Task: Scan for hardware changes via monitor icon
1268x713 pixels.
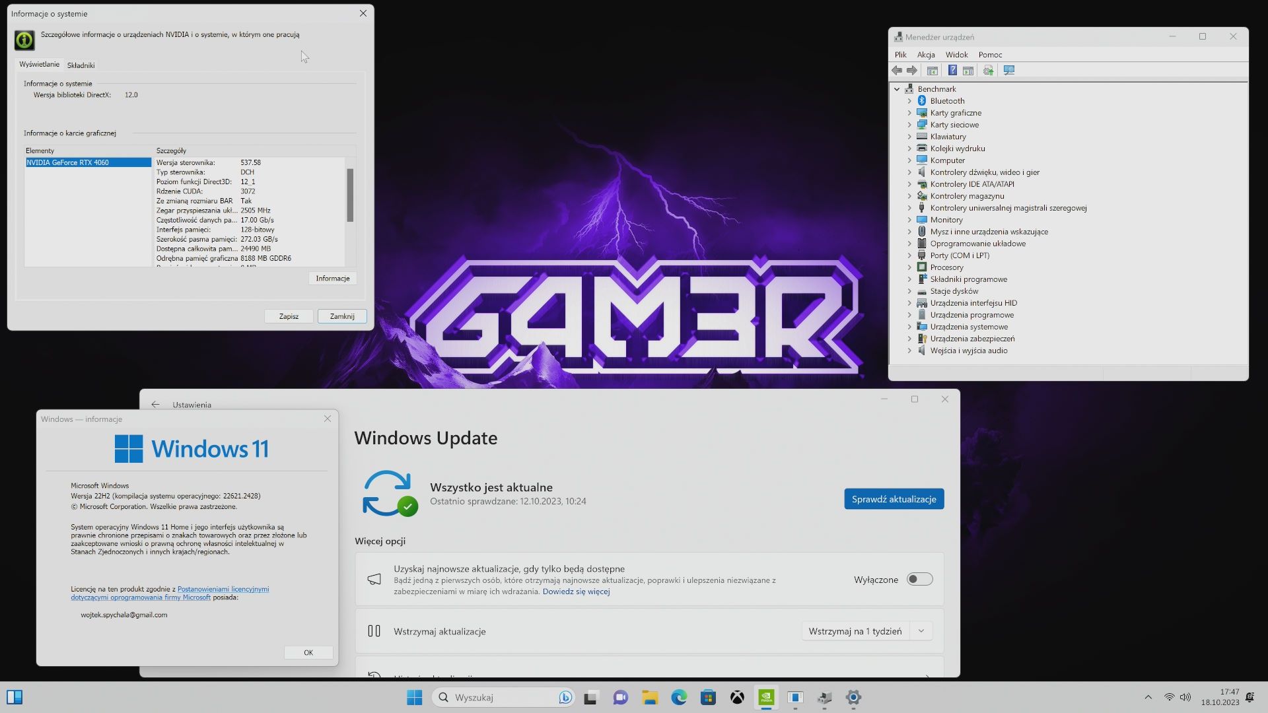Action: pyautogui.click(x=1009, y=71)
